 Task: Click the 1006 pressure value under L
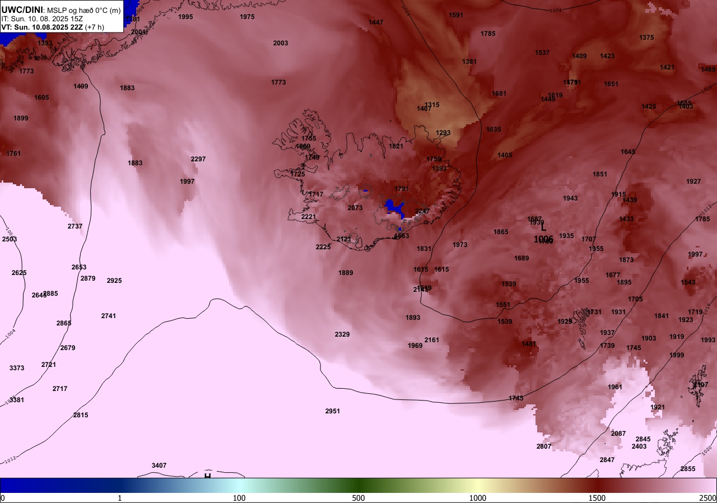(x=543, y=239)
